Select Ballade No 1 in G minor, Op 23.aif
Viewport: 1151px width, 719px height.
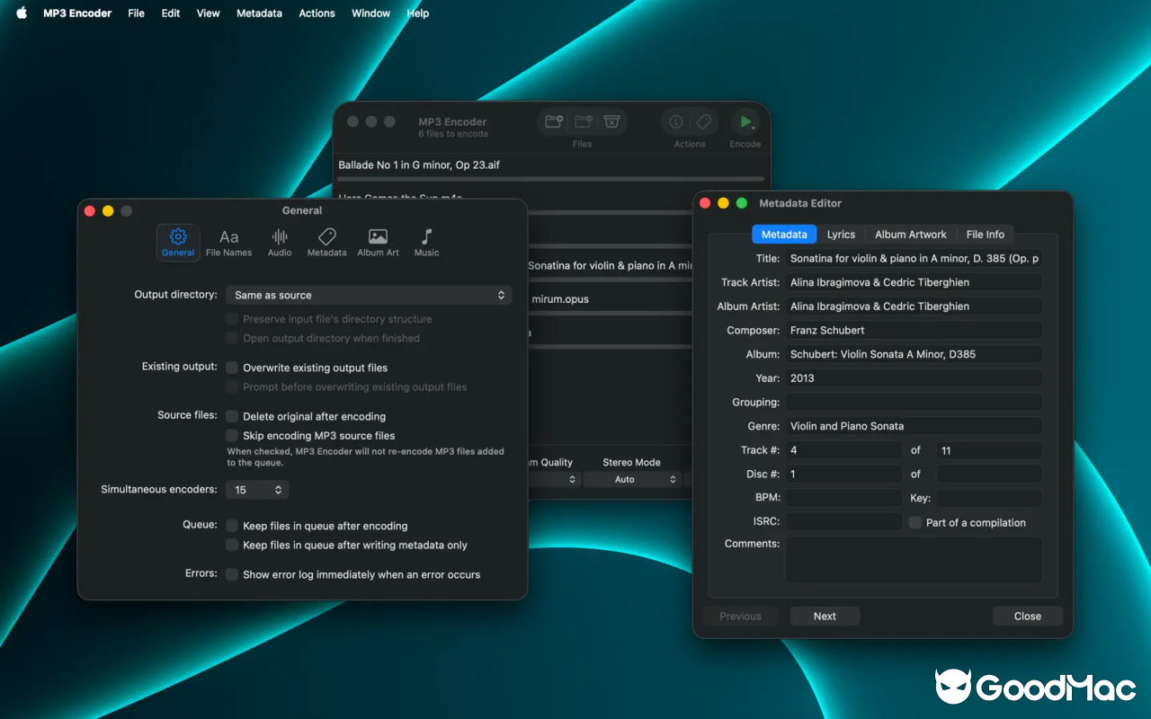(419, 165)
